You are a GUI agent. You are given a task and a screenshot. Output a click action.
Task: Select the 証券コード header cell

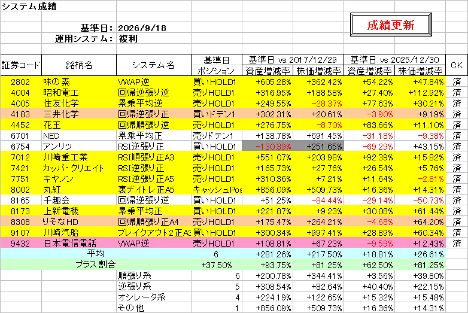21,65
